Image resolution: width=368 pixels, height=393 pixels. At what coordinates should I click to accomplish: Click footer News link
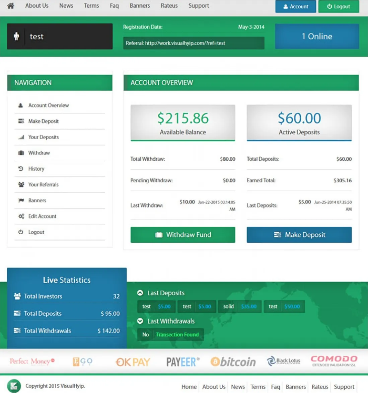[238, 387]
